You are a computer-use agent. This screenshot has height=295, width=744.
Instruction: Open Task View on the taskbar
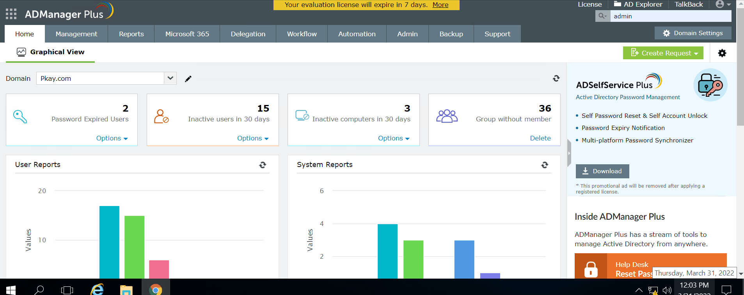coord(67,290)
